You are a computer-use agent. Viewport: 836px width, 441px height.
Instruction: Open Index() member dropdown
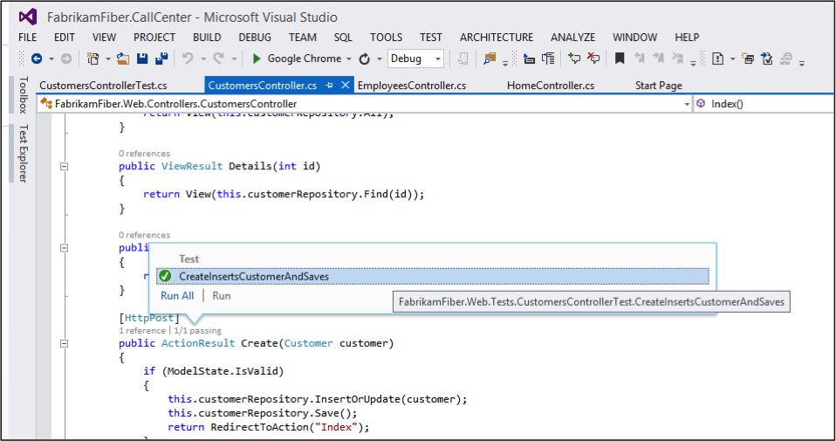point(764,104)
